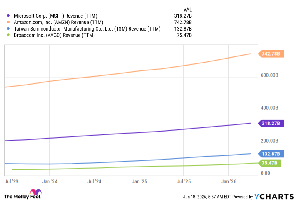This screenshot has height=202, width=297.
Task: Click the purple Microsoft legend dot
Action: tap(8, 16)
